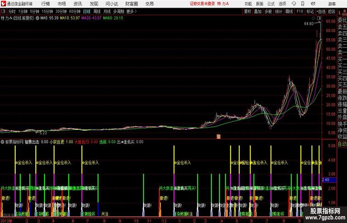Click the MA60: 29.15 value
This screenshot has height=223, width=347.
click(x=113, y=18)
